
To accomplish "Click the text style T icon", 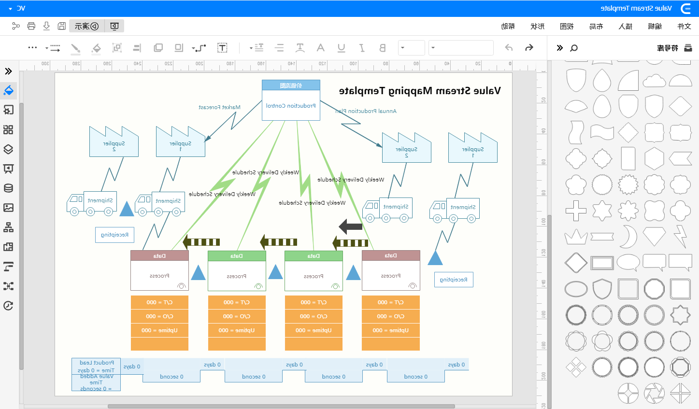I will pos(300,47).
